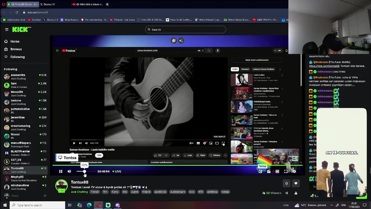Select BLASTPremier in Following list
The width and height of the screenshot is (371, 209).
click(x=26, y=153)
